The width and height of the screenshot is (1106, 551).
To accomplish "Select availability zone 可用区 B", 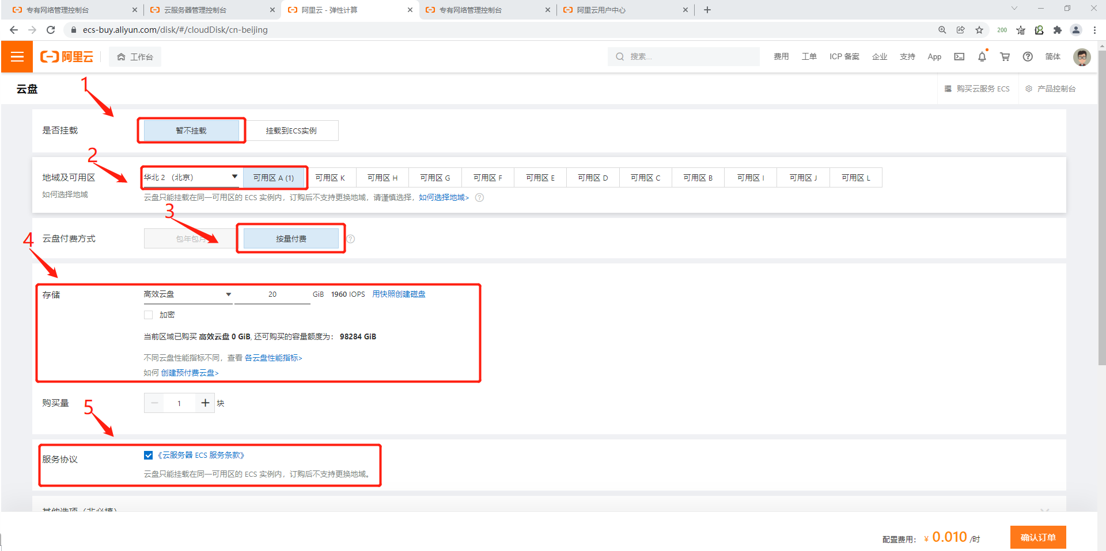I will [x=698, y=178].
